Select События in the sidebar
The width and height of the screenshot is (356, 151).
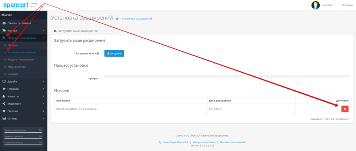coord(13,74)
